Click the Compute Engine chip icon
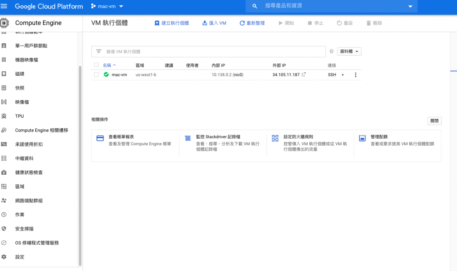 4,23
